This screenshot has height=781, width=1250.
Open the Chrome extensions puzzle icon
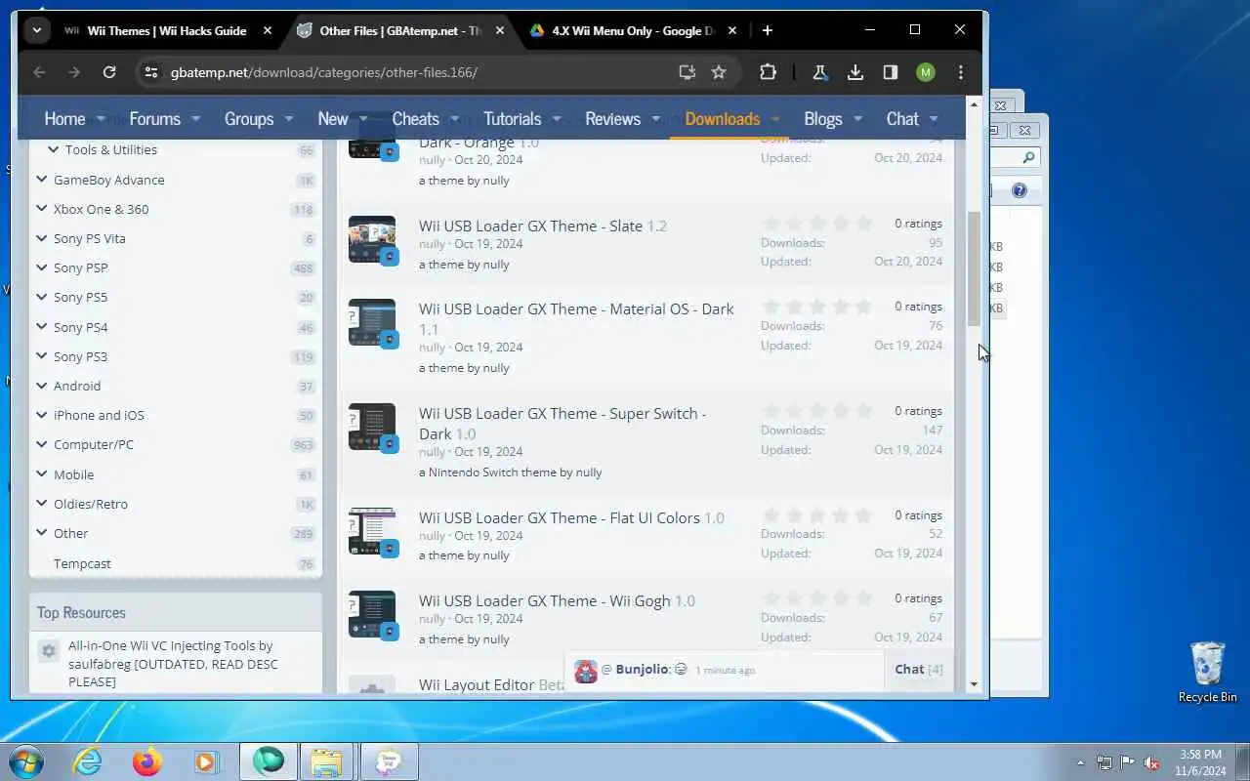coord(768,72)
